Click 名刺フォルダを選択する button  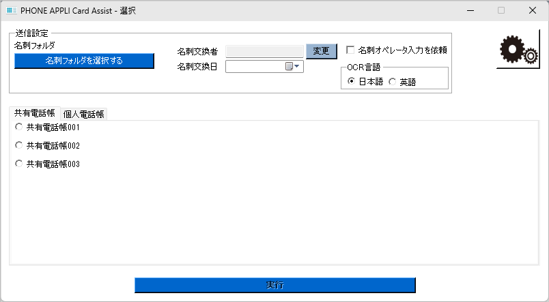pos(84,61)
